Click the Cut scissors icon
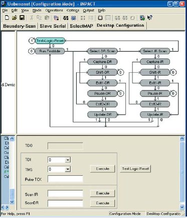 (32, 18)
